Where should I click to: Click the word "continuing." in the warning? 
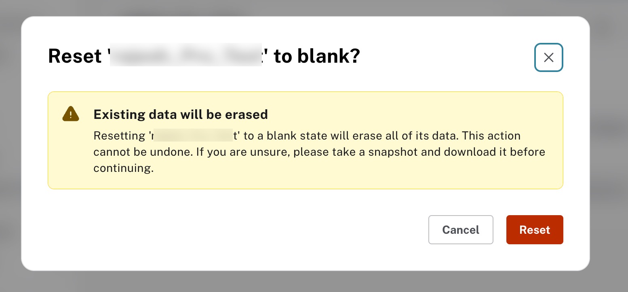[x=123, y=168]
